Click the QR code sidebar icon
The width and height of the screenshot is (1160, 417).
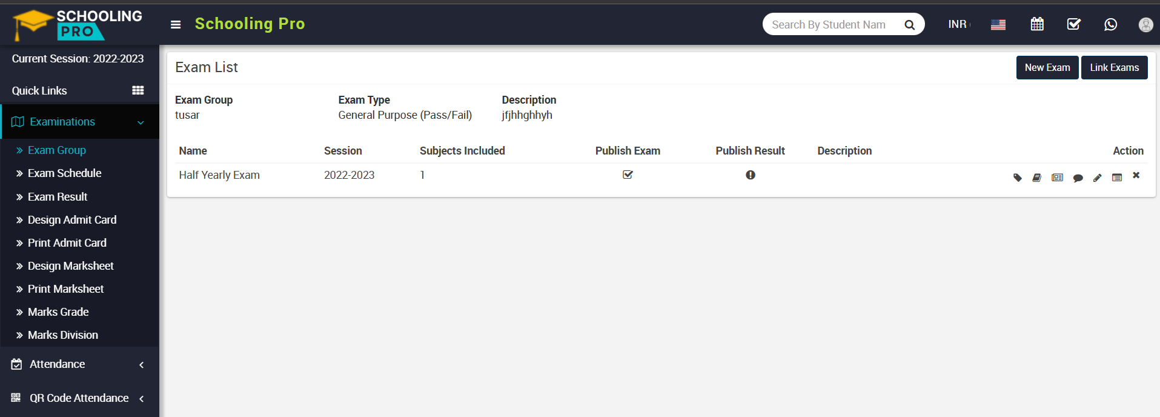[x=16, y=398]
